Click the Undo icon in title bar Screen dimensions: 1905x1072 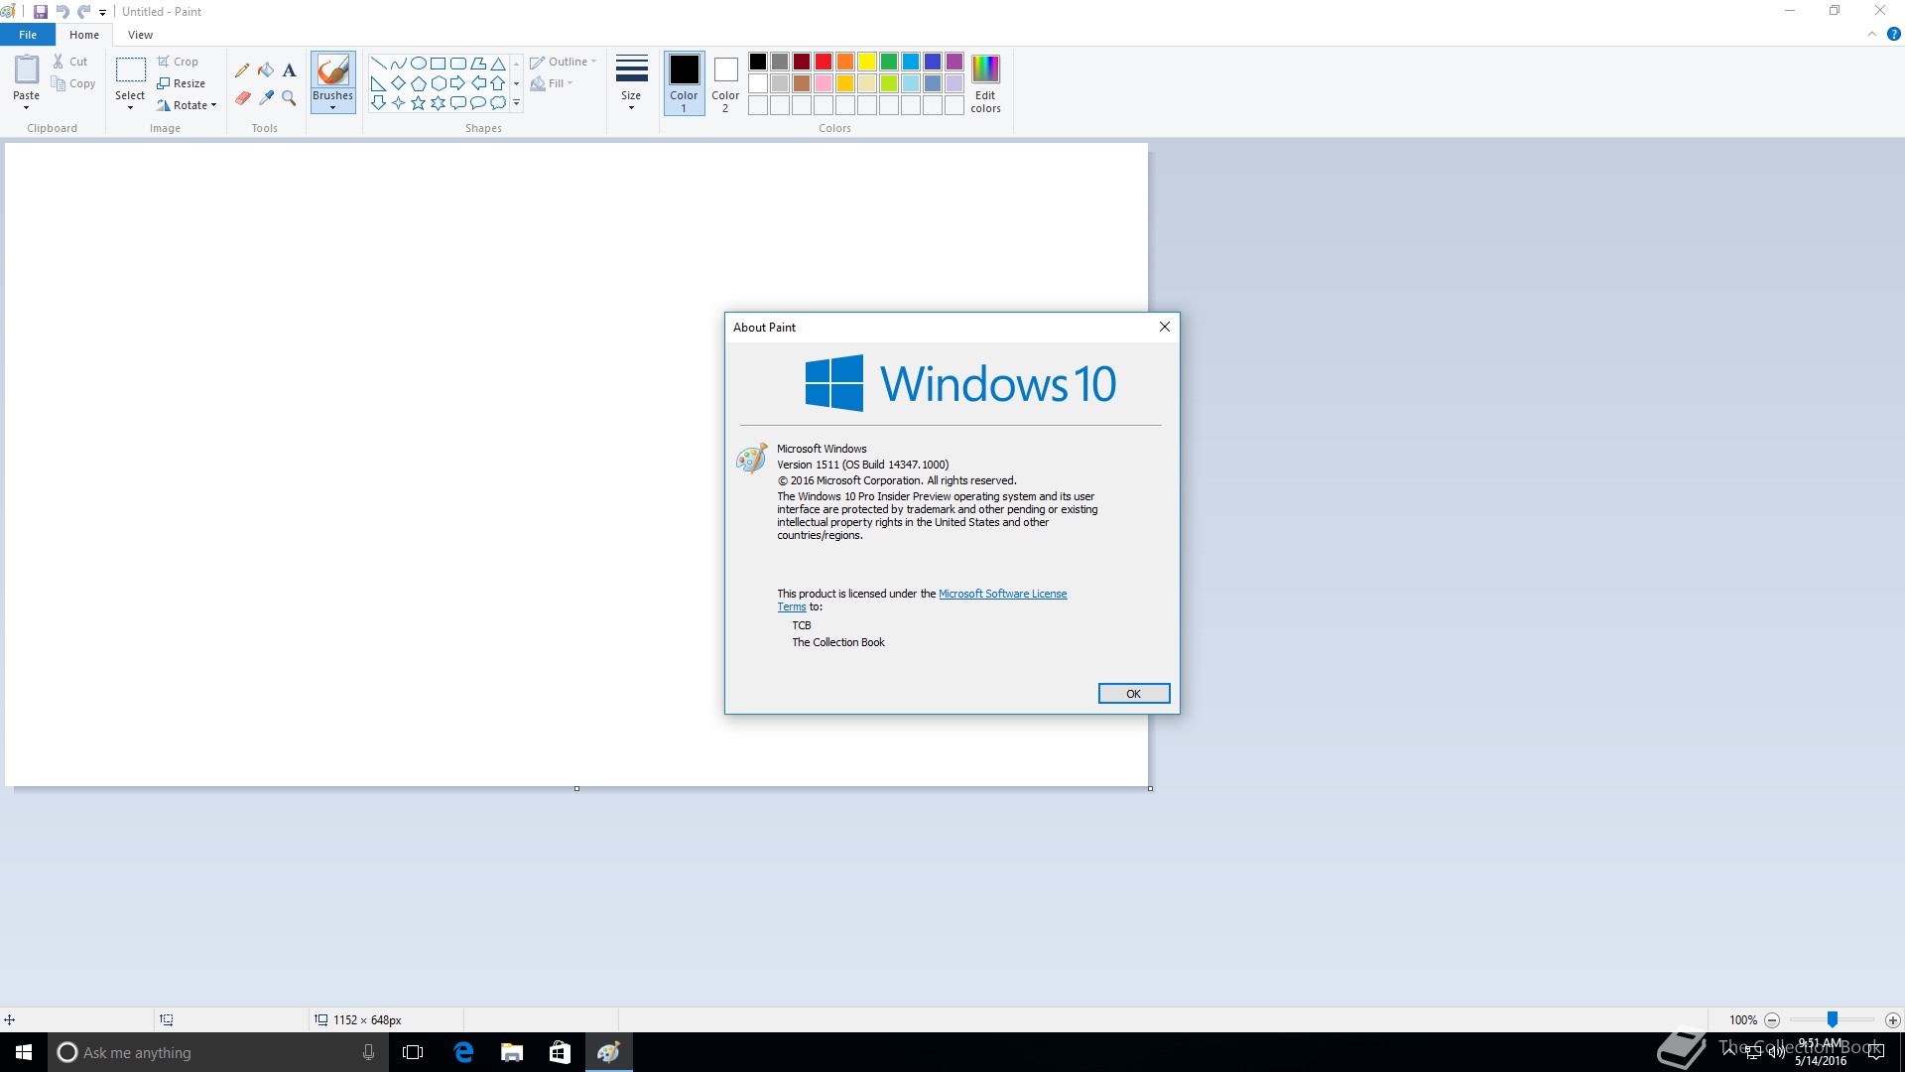pyautogui.click(x=63, y=12)
